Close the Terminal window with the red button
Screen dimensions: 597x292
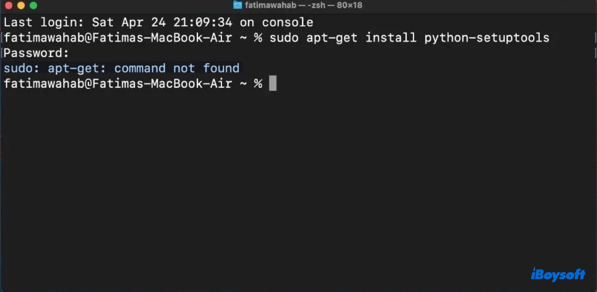tap(8, 5)
